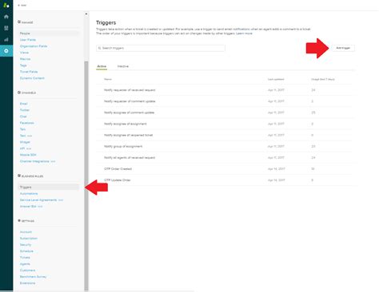
Task: Open Text channel link
Action: (x=22, y=136)
